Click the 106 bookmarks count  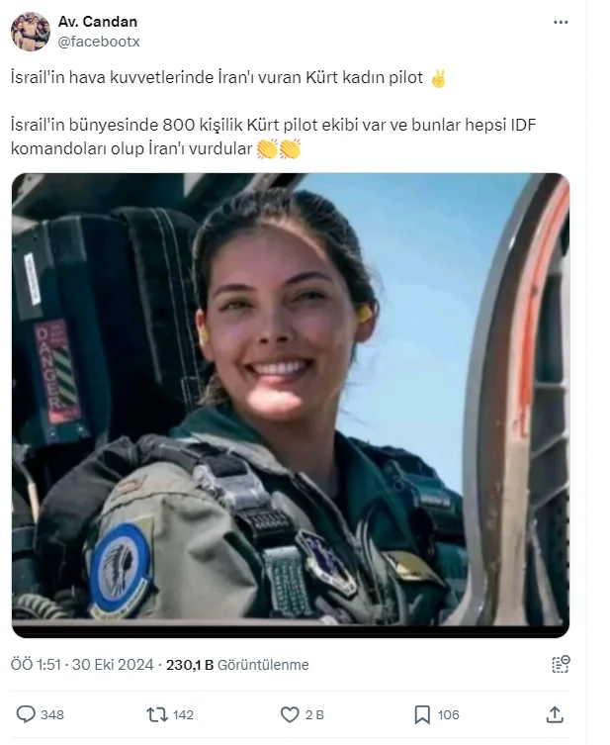(449, 714)
